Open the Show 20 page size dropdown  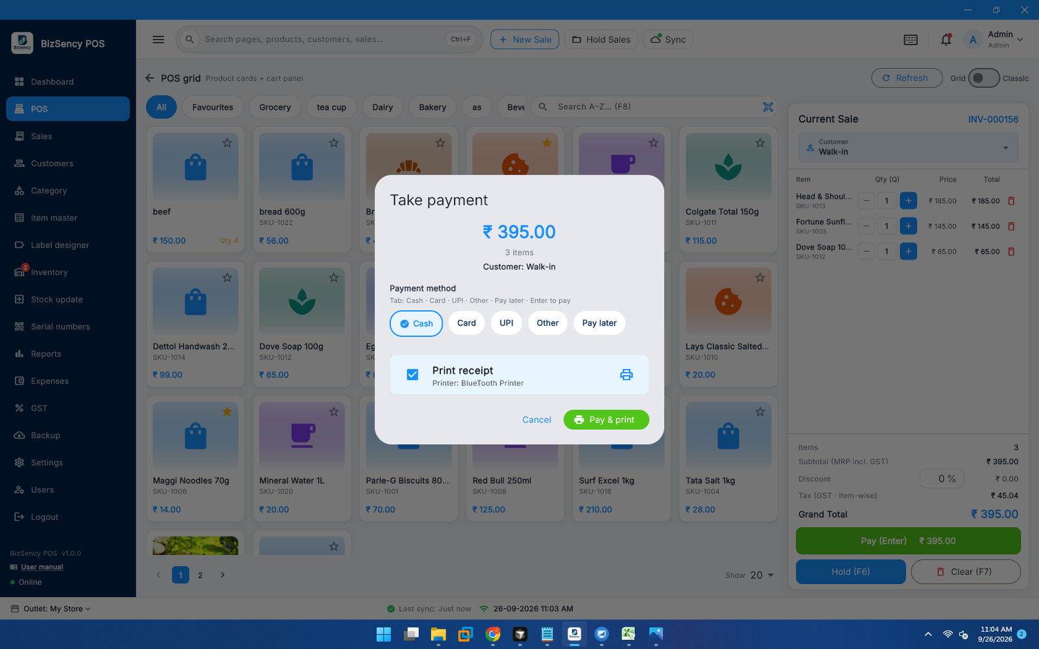pyautogui.click(x=762, y=575)
